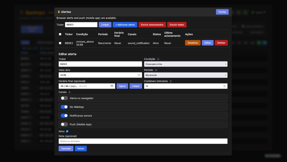Image resolution: width=287 pixels, height=162 pixels.
Task: Click crosses_above 33.88 cell text
Action: (x=85, y=43)
